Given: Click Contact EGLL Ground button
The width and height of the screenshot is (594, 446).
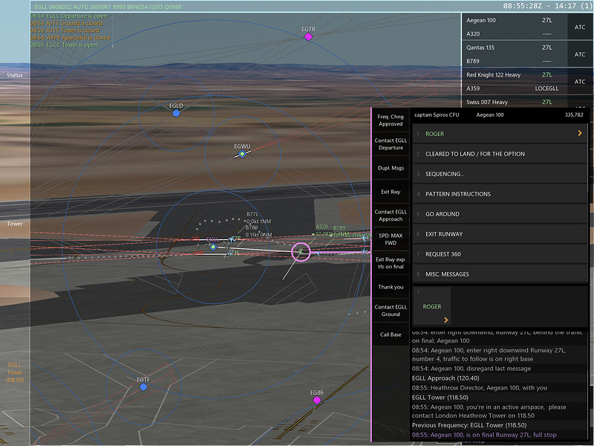Looking at the screenshot, I should point(391,311).
